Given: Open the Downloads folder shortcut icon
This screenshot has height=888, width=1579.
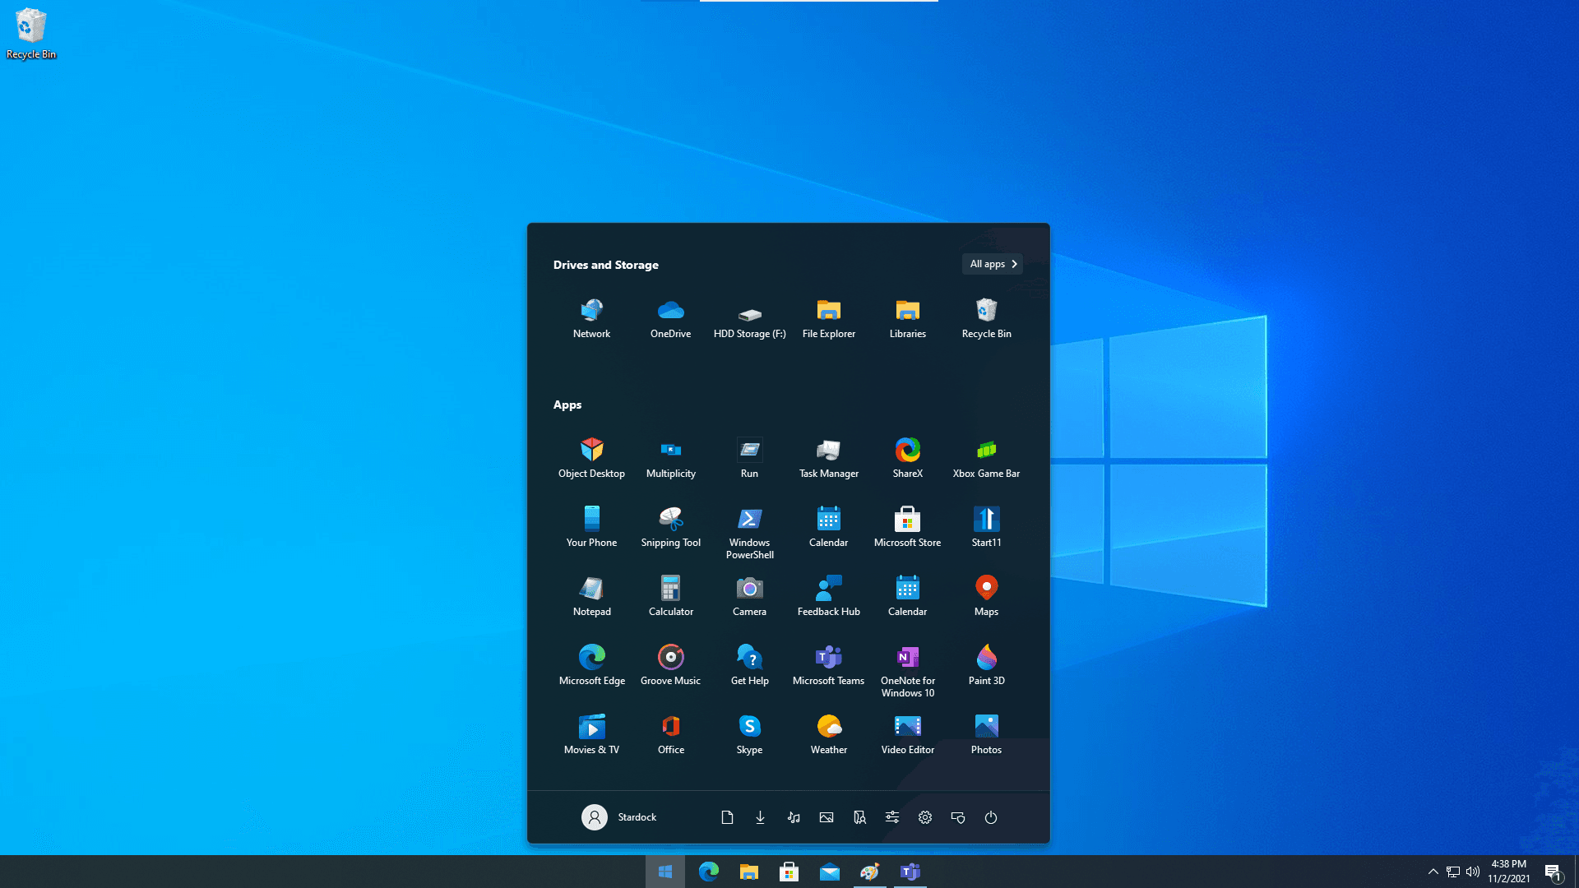Looking at the screenshot, I should click(760, 817).
